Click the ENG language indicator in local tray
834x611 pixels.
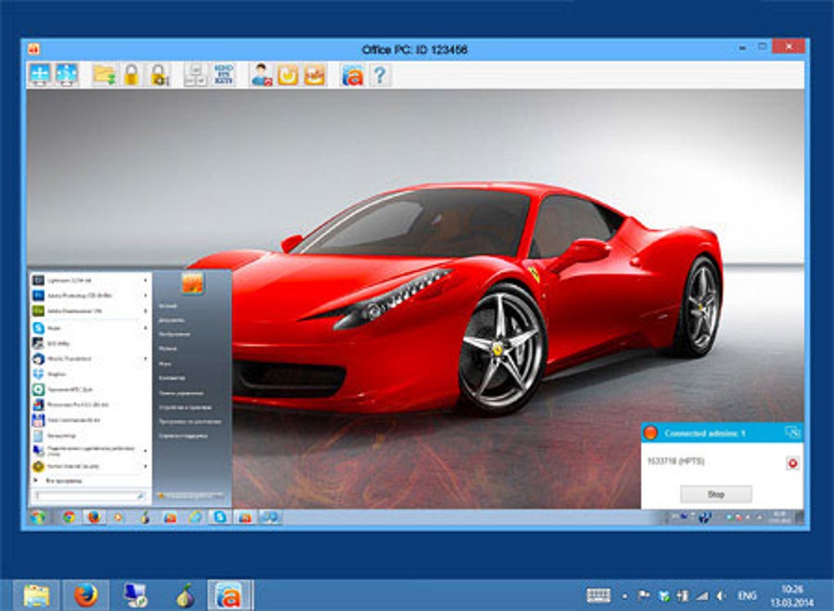click(747, 596)
